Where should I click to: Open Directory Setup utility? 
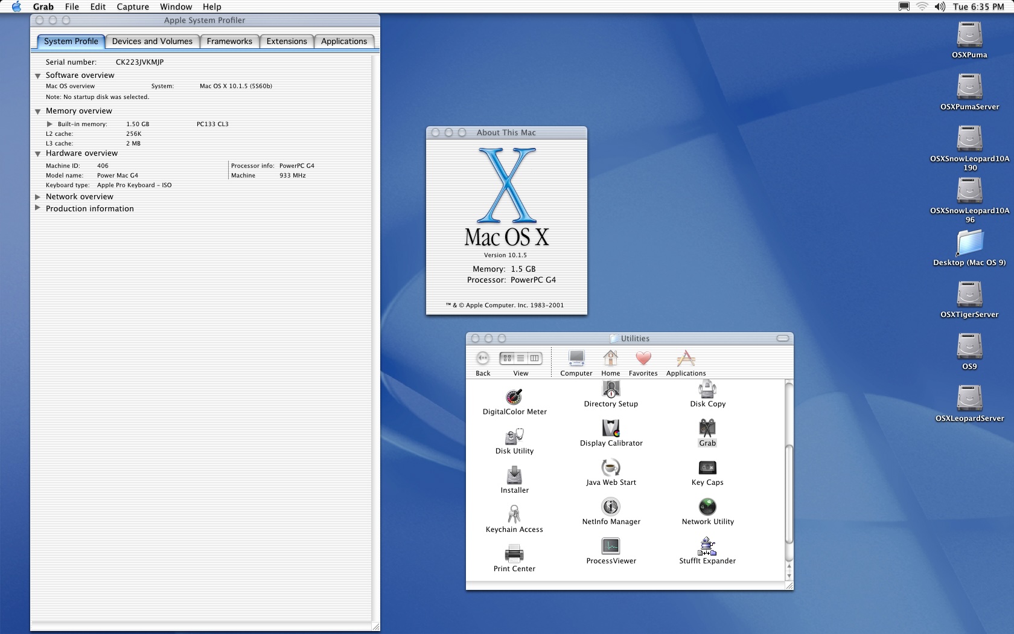[611, 389]
